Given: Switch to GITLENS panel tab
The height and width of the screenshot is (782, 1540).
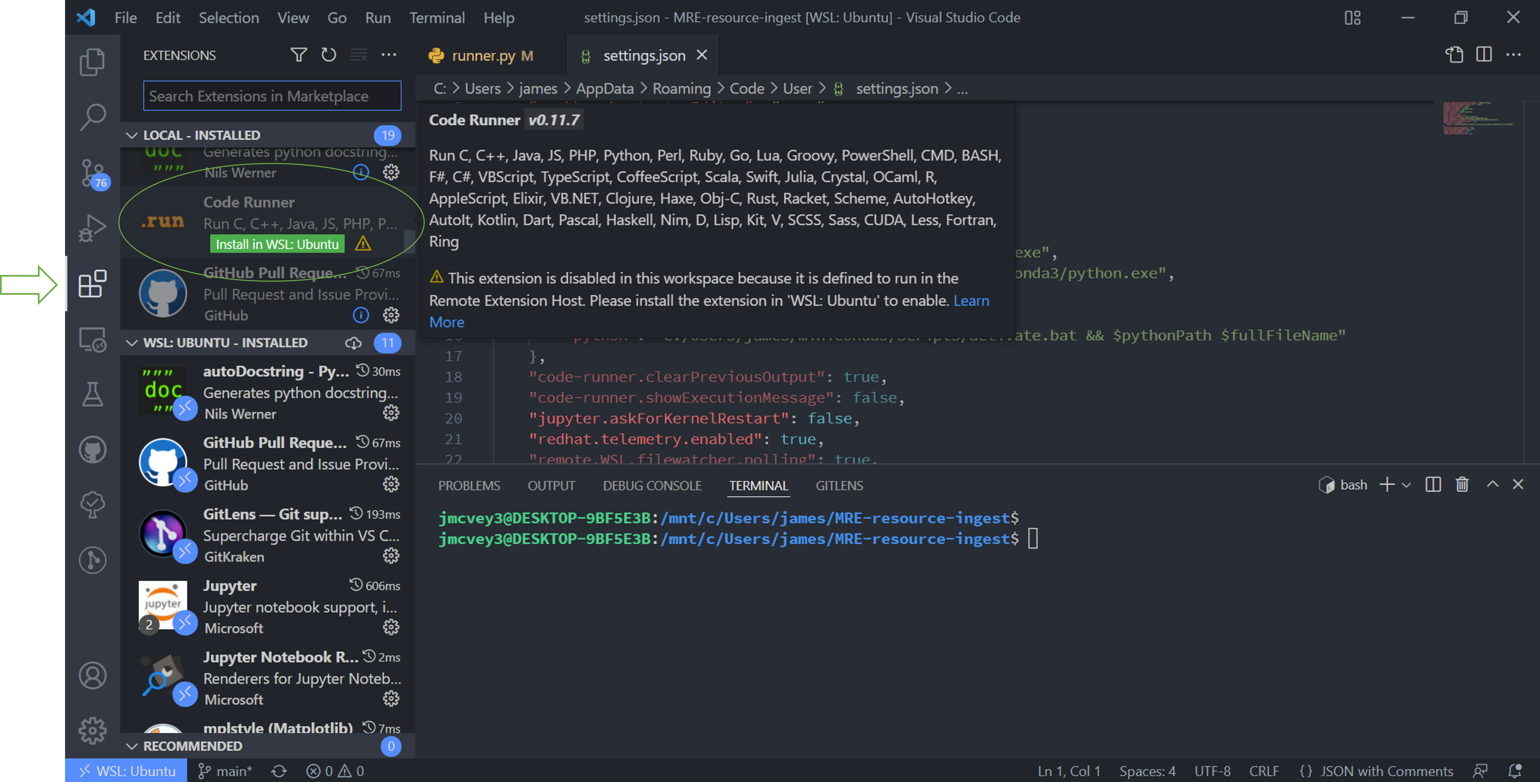Looking at the screenshot, I should click(839, 486).
